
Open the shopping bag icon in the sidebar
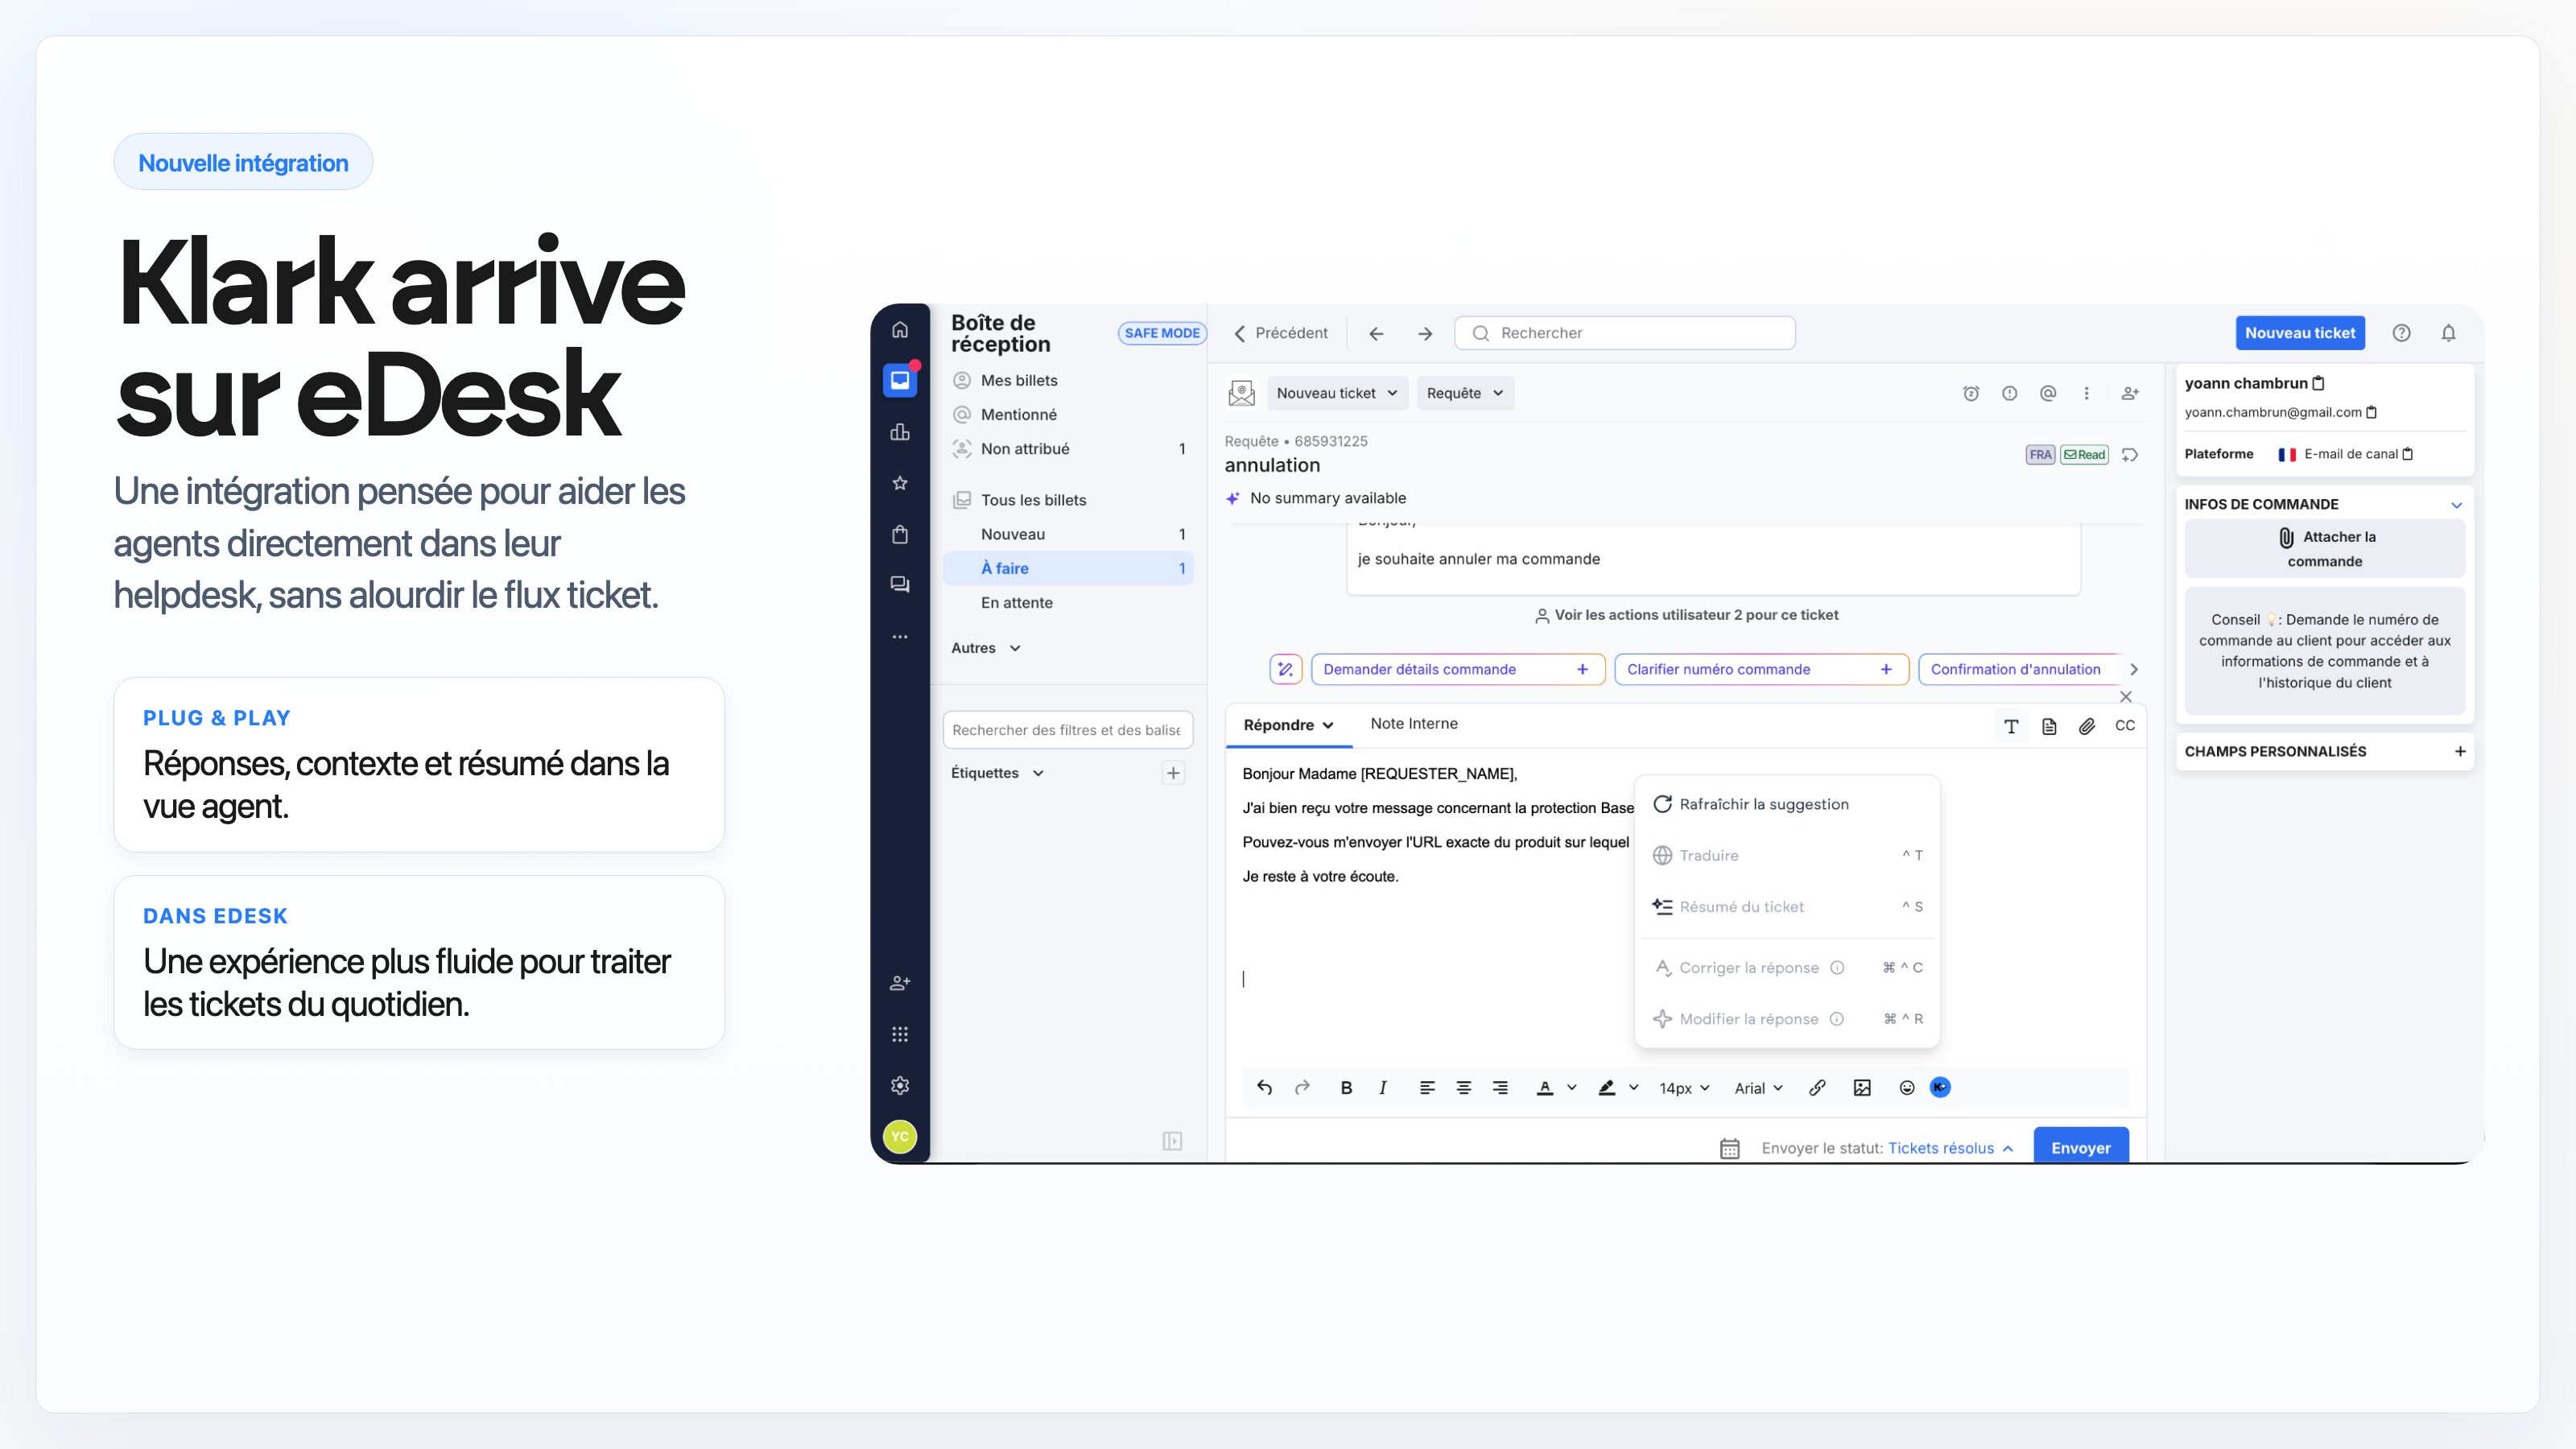(x=899, y=534)
